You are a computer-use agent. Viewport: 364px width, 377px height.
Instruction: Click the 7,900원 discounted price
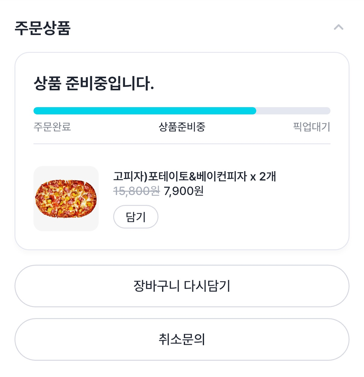pos(184,191)
